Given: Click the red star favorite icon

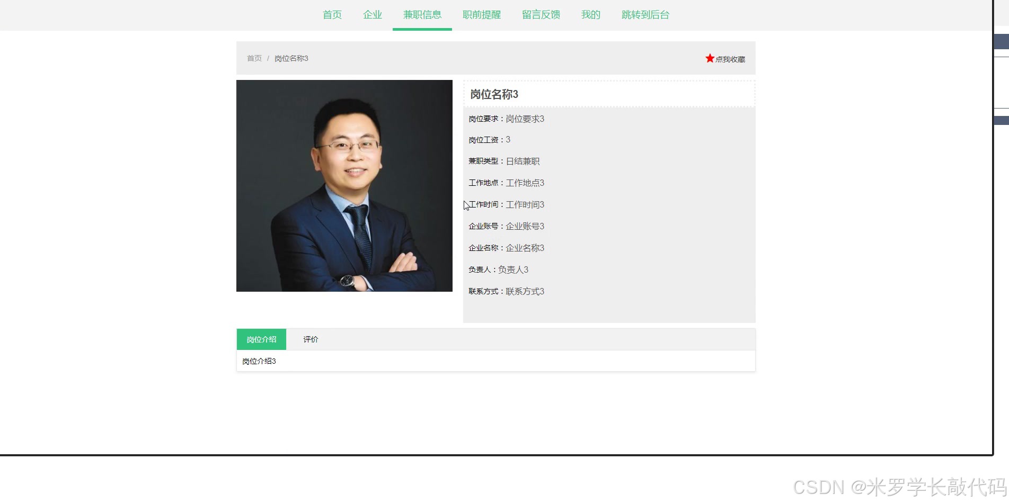Looking at the screenshot, I should pyautogui.click(x=710, y=58).
